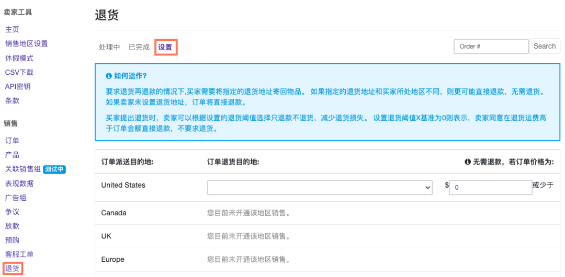Open the 预购 page
The image size is (565, 277).
click(x=12, y=240)
